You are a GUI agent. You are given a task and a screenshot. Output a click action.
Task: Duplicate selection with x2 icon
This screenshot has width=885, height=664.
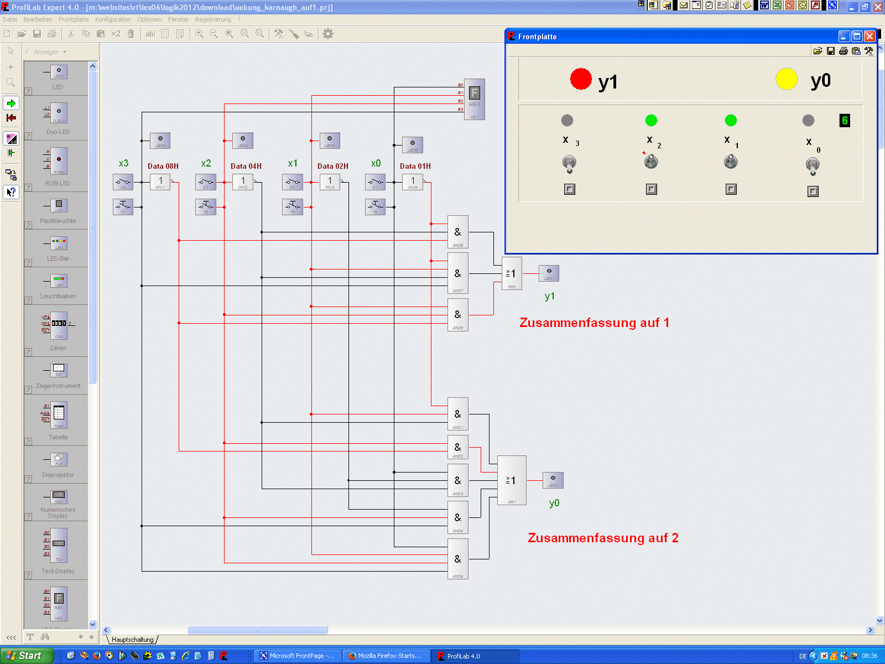[x=116, y=34]
